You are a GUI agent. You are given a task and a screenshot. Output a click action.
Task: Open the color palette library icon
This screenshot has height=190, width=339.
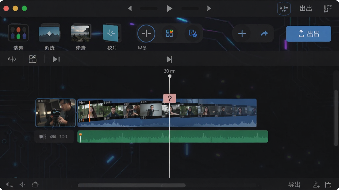pos(19,33)
